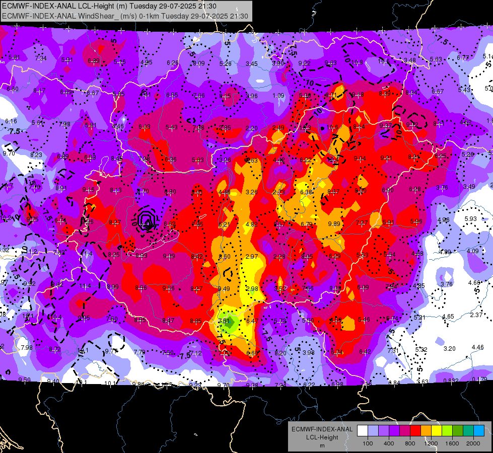Click the legend scale label 100
This screenshot has height=453, width=493.
click(368, 443)
